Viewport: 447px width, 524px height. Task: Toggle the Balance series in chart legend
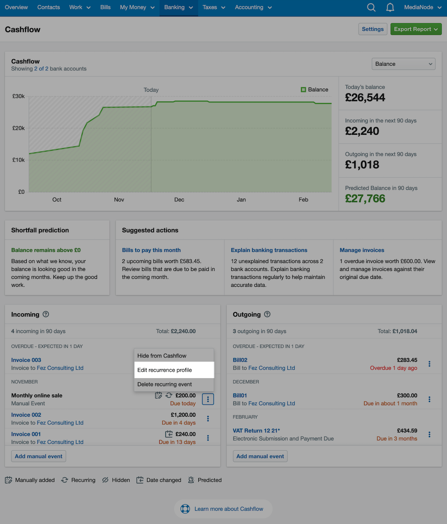click(x=314, y=89)
